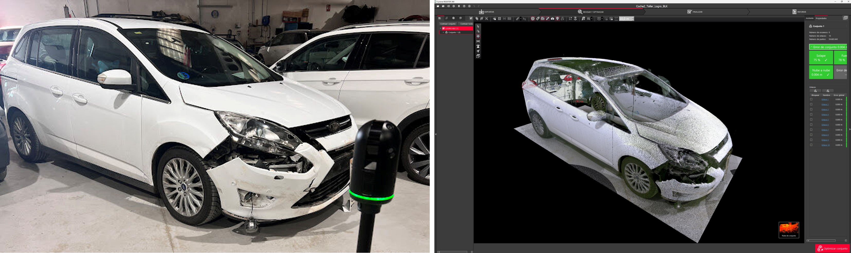This screenshot has width=851, height=253.
Task: Select the camera capture tool in the top toolbar
Action: (x=553, y=19)
